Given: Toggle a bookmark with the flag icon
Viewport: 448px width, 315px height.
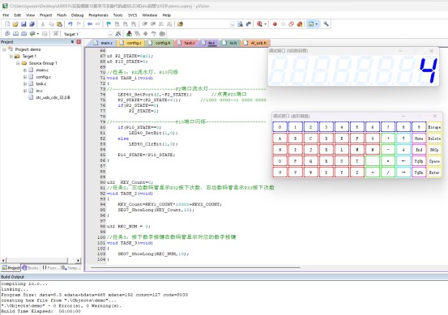Looking at the screenshot, I should click(x=109, y=24).
